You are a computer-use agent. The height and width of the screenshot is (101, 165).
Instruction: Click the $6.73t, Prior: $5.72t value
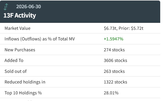point(124,28)
